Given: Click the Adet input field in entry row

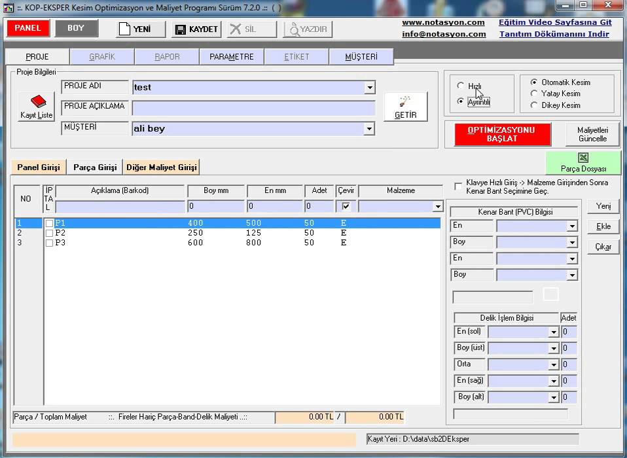Looking at the screenshot, I should coord(319,207).
